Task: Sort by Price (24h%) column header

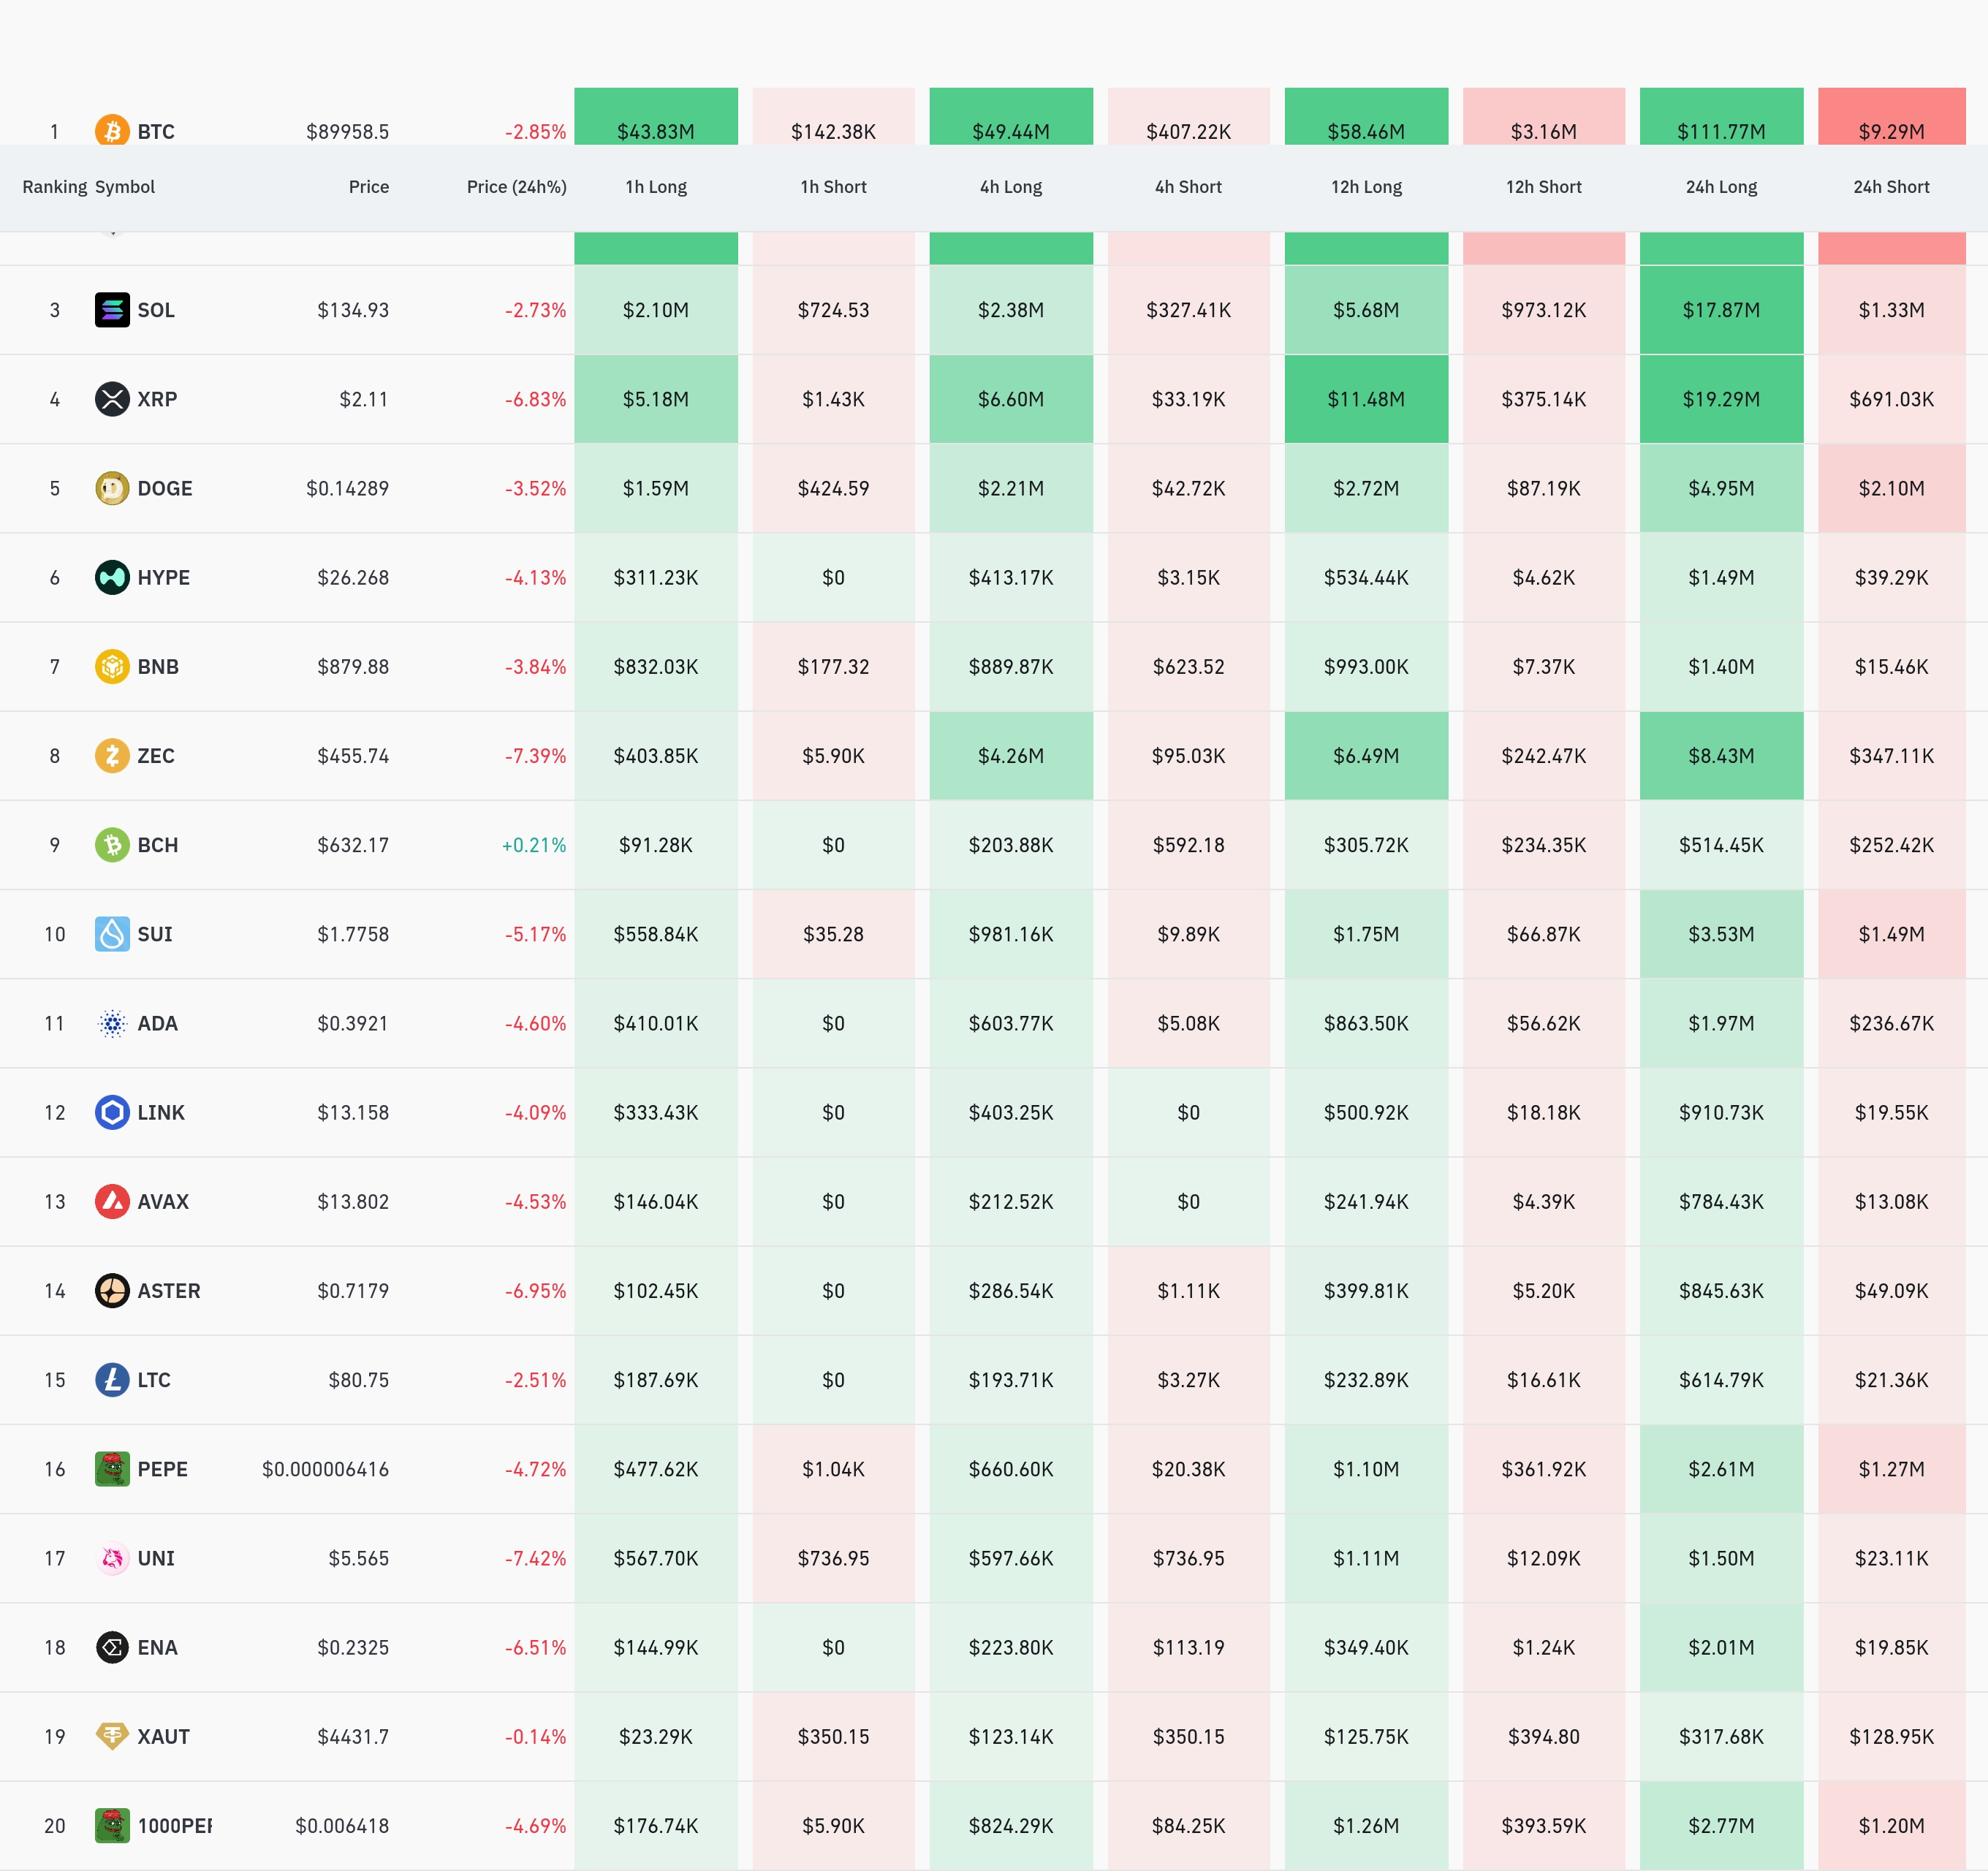Action: tap(516, 187)
